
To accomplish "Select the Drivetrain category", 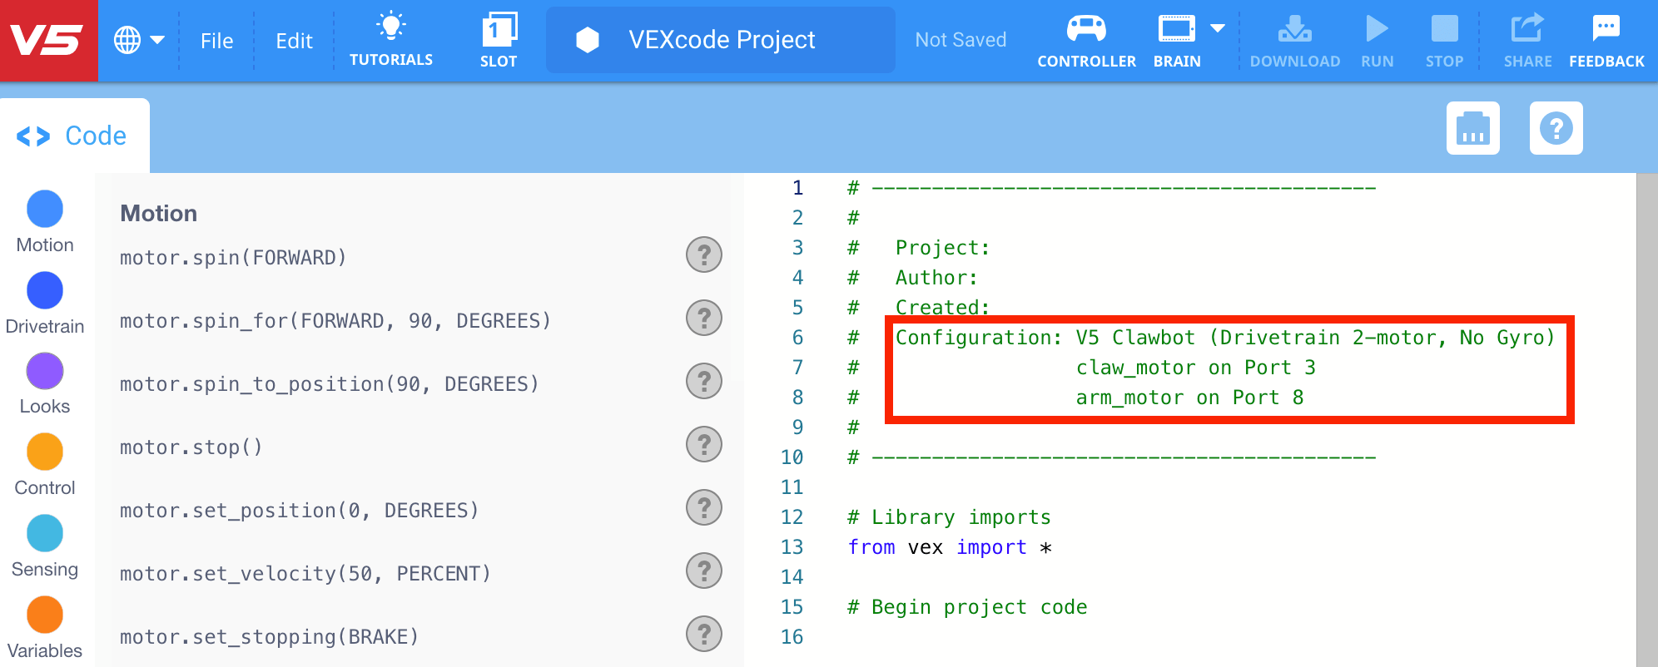I will (x=45, y=304).
